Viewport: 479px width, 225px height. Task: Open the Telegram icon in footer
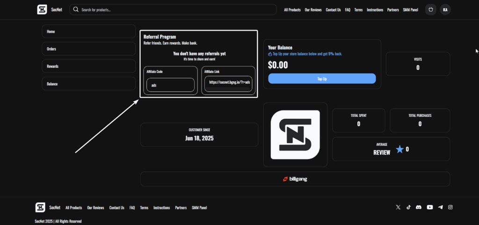(x=440, y=207)
